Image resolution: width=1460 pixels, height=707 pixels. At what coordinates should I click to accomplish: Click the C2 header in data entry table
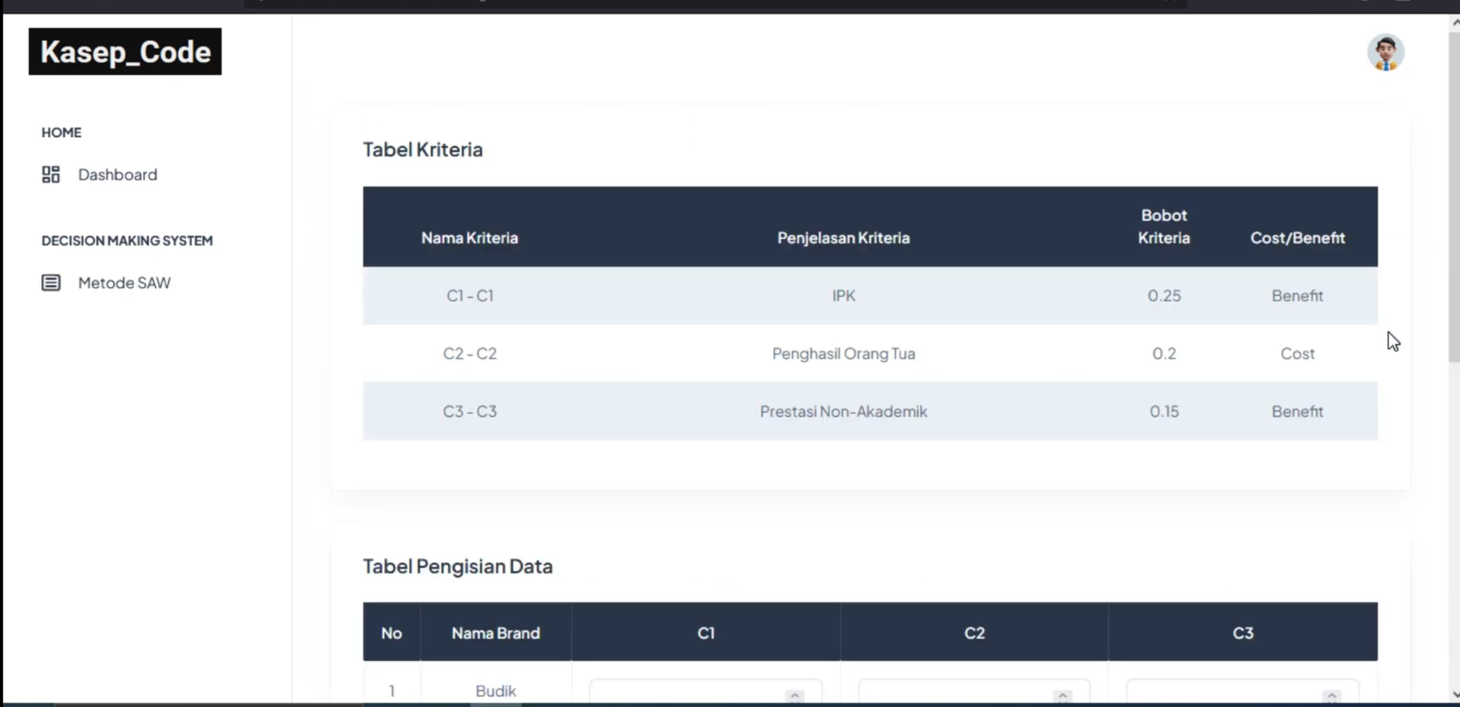[x=974, y=633]
